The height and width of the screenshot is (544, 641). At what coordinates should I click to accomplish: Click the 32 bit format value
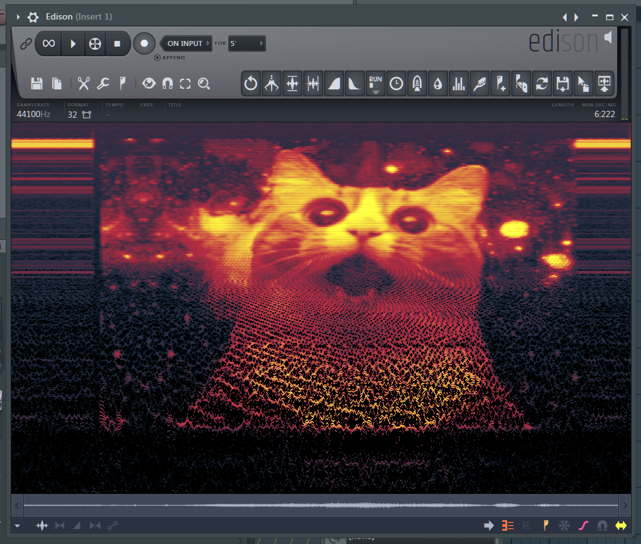coord(72,115)
